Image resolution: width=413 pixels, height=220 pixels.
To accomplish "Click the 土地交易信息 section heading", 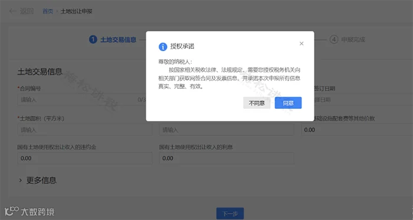I will [40, 72].
